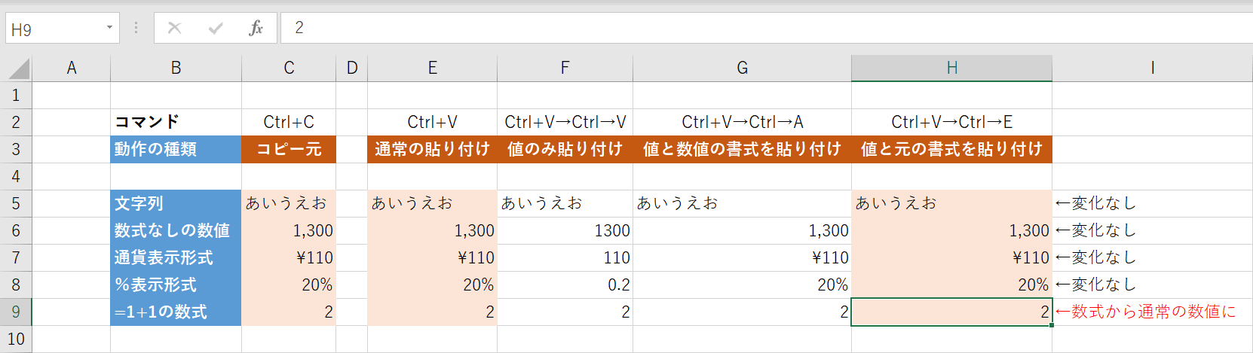Select column G header

742,68
